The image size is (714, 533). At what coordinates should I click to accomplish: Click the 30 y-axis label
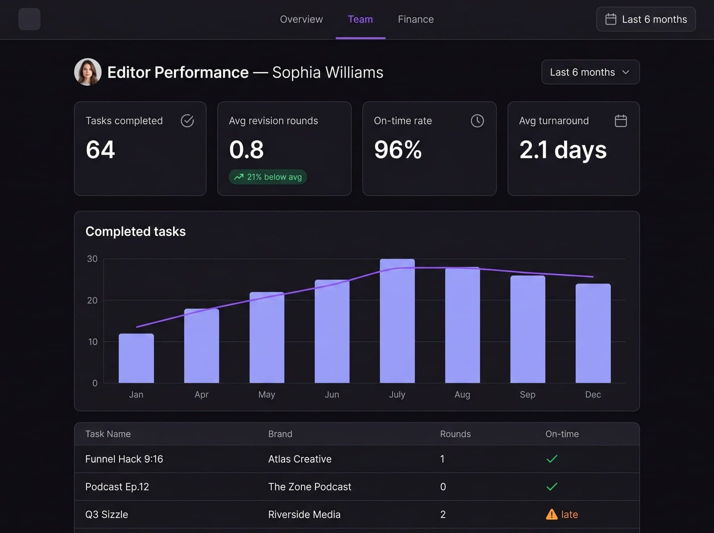92,259
